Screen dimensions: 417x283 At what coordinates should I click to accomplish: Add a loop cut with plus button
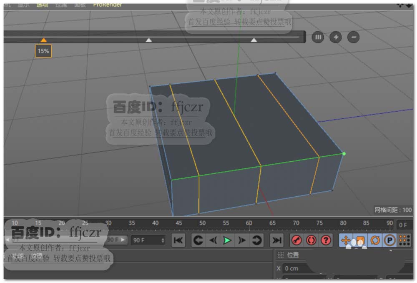(336, 37)
